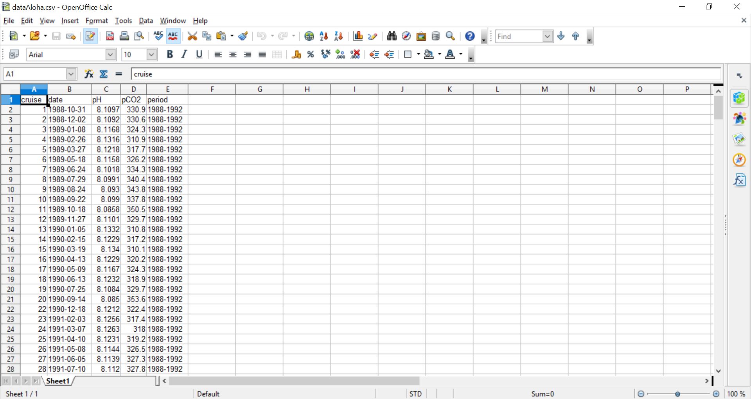Image resolution: width=751 pixels, height=399 pixels.
Task: Expand the Font Color dropdown arrow
Action: click(461, 54)
